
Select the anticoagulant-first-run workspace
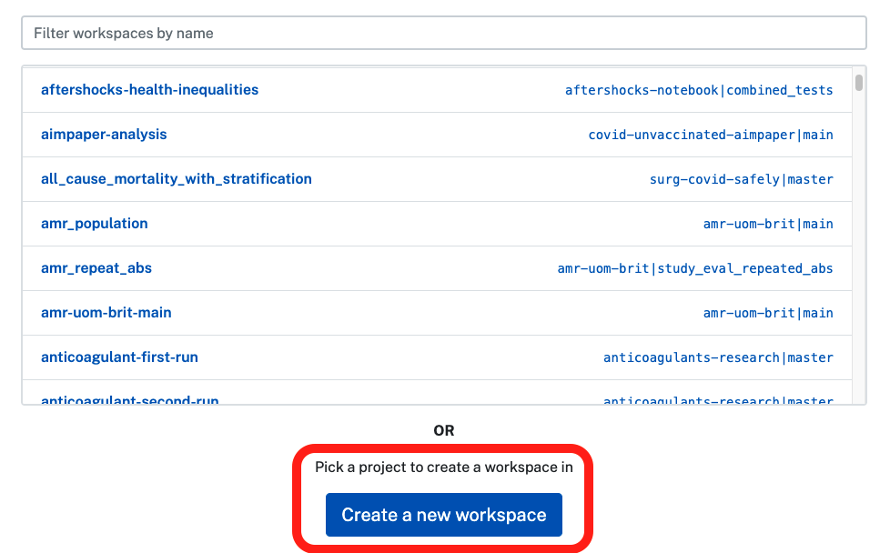(x=119, y=357)
